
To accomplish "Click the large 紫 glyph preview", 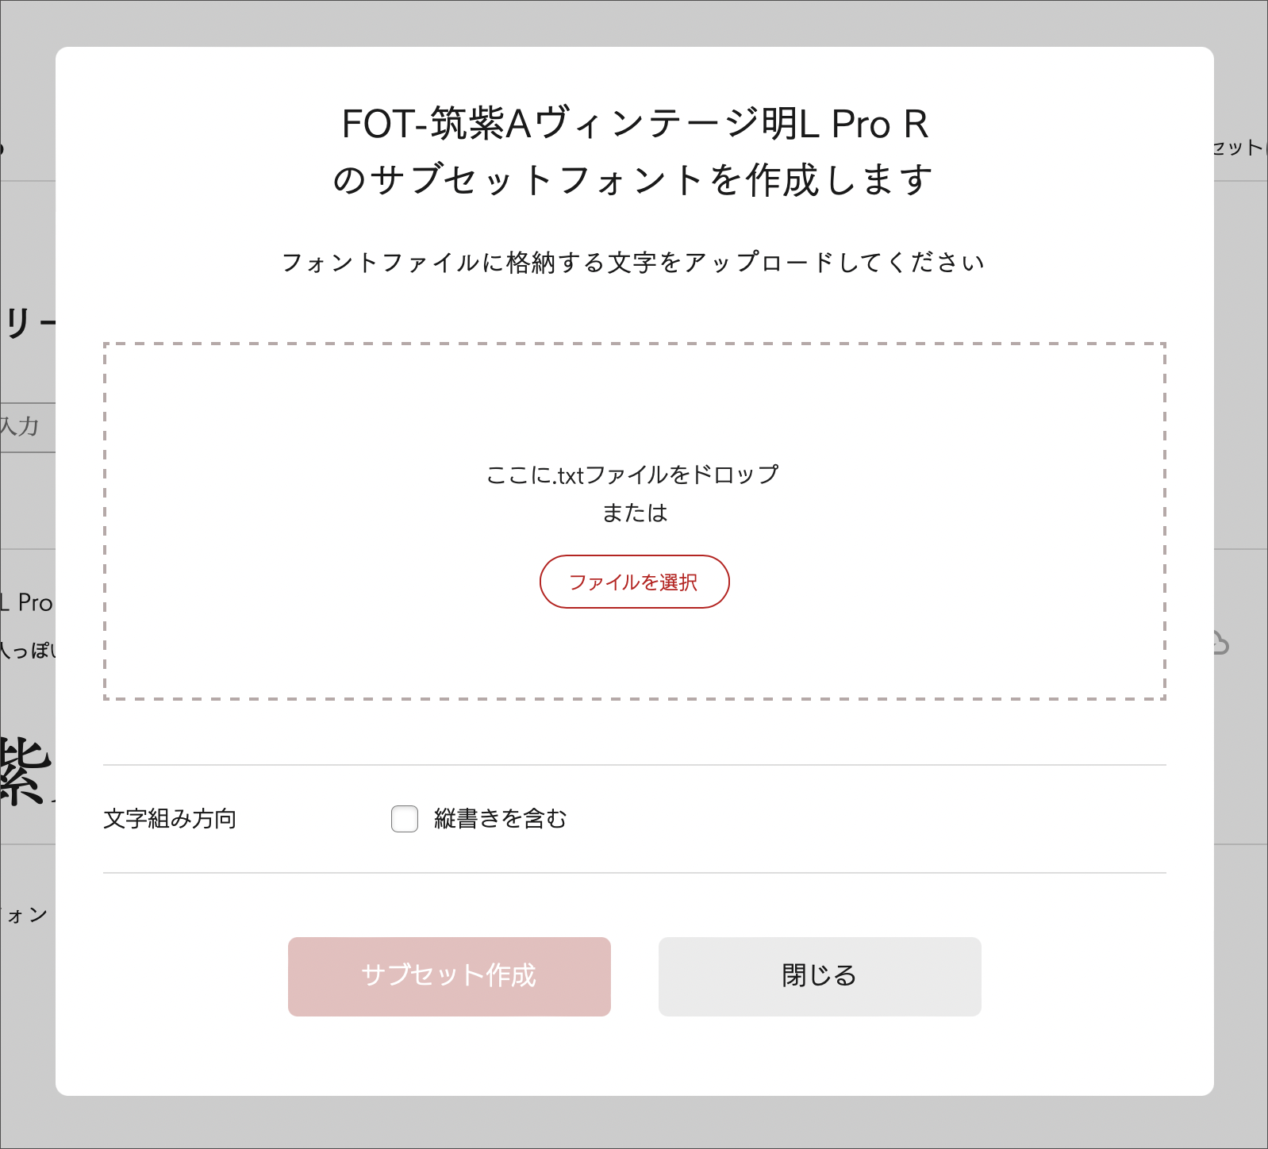I will coord(25,771).
